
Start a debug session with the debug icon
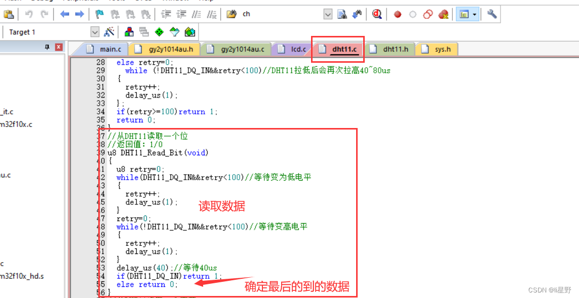tap(376, 14)
